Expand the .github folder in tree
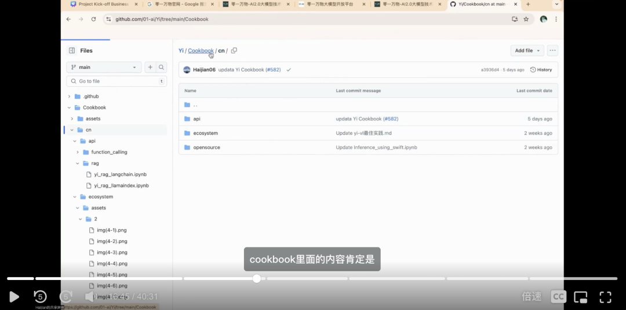Viewport: 626px width, 310px height. (x=69, y=97)
